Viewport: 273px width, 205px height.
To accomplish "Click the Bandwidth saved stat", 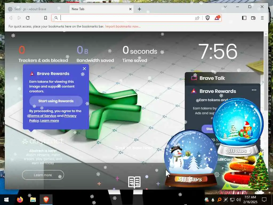I will (95, 54).
